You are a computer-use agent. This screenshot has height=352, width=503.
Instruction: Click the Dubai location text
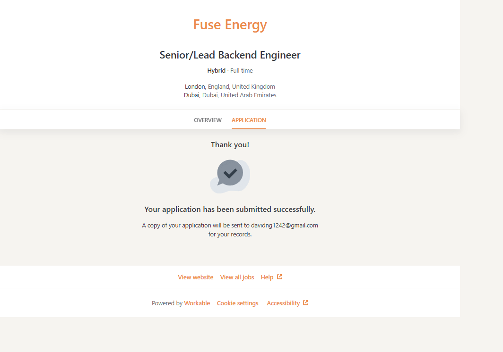pos(192,95)
